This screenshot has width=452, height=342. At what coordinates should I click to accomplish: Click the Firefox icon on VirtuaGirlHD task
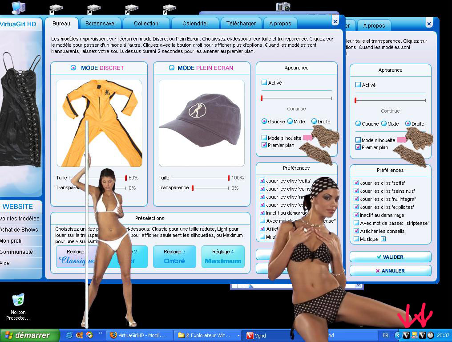pyautogui.click(x=113, y=335)
